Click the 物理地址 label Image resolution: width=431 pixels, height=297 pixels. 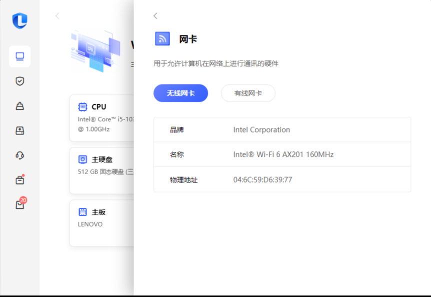click(183, 180)
